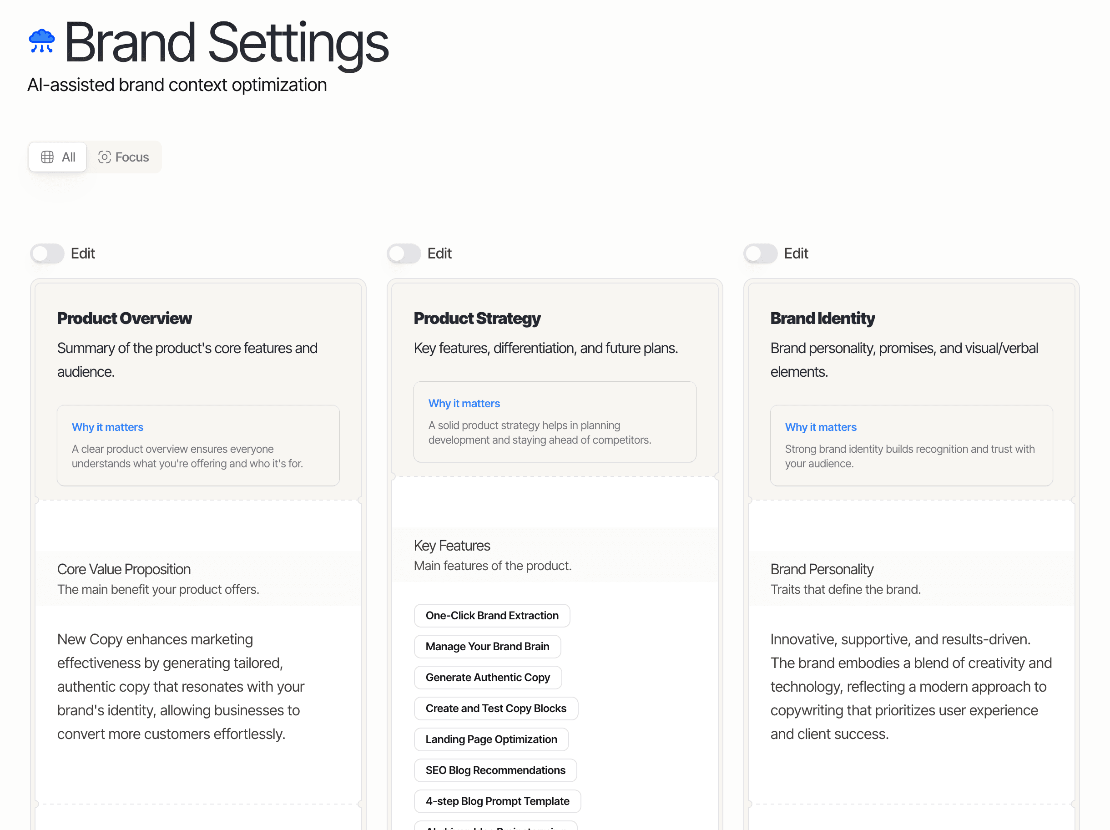Select the All tab
Screen dimensions: 1110x830
tap(58, 157)
